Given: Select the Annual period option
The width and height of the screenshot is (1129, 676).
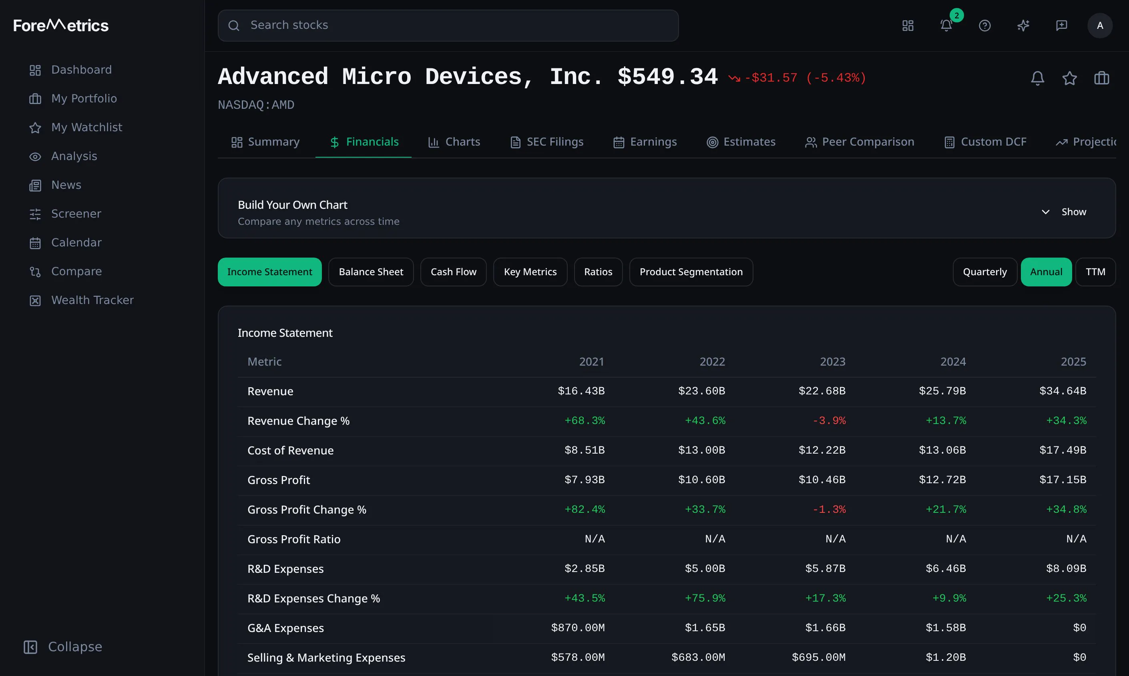Looking at the screenshot, I should click(1046, 272).
